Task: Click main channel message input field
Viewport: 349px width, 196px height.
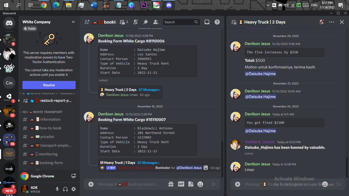Action: pyautogui.click(x=131, y=184)
